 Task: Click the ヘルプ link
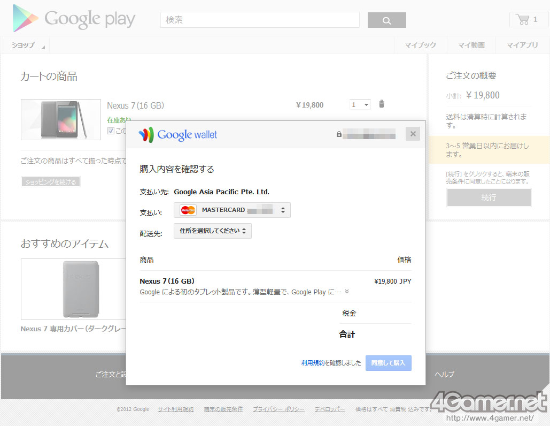(x=444, y=375)
